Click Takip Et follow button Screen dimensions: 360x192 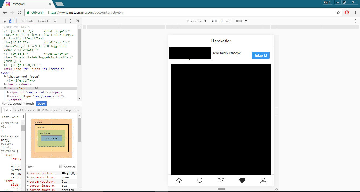[x=261, y=55]
